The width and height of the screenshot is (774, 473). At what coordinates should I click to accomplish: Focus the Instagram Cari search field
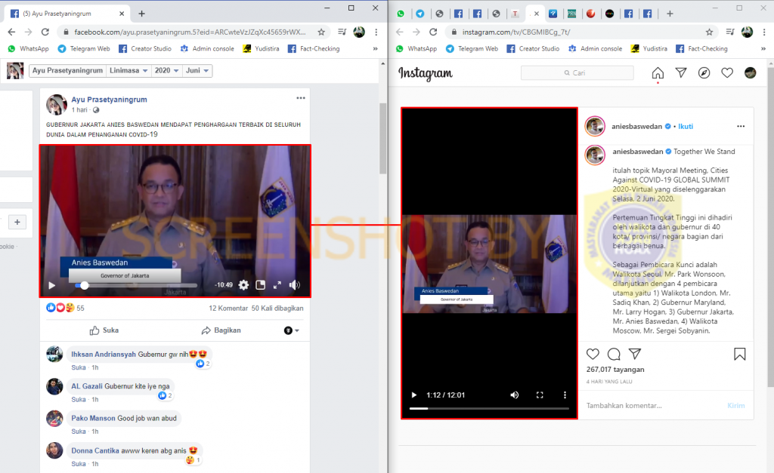pos(577,73)
